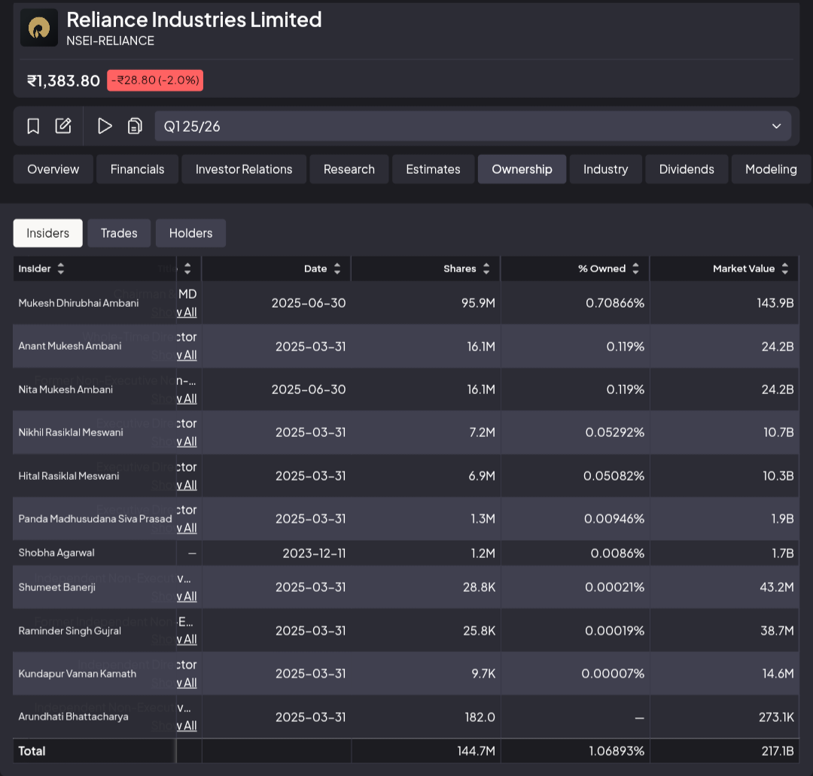Select insider name Raminder Singh Gujral

70,631
